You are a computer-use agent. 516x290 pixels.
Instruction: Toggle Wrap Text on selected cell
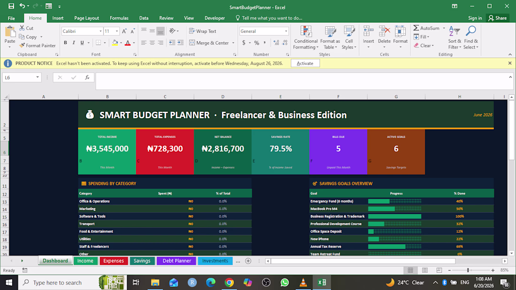point(203,31)
